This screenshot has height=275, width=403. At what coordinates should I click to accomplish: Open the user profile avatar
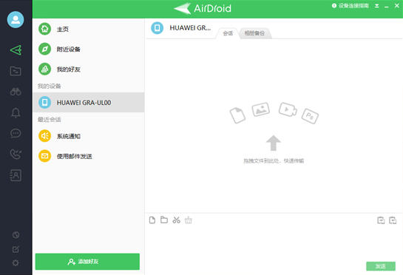16,19
